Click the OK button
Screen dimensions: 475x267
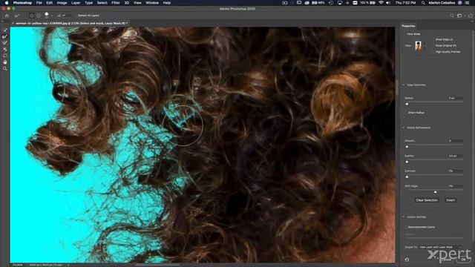point(463,260)
